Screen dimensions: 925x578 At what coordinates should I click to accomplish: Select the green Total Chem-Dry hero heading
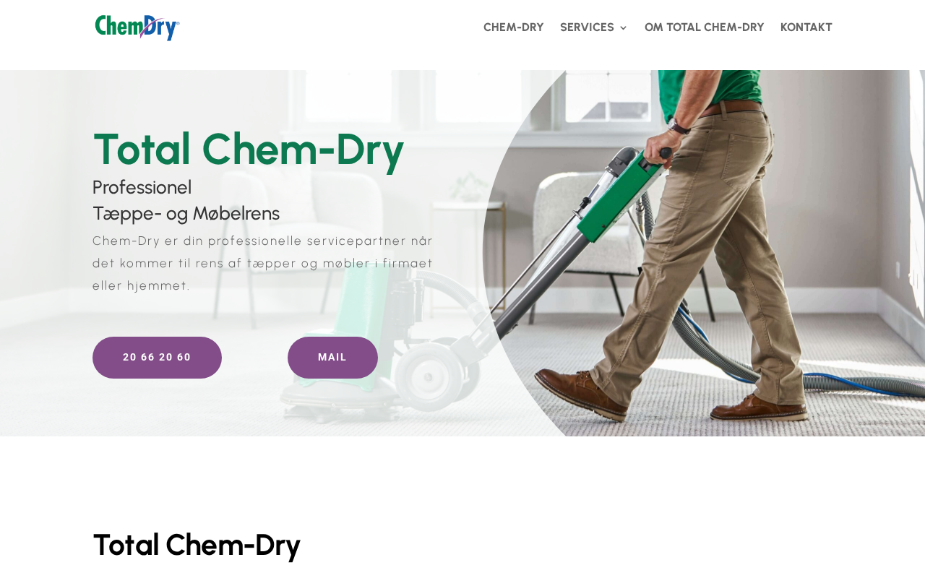249,149
